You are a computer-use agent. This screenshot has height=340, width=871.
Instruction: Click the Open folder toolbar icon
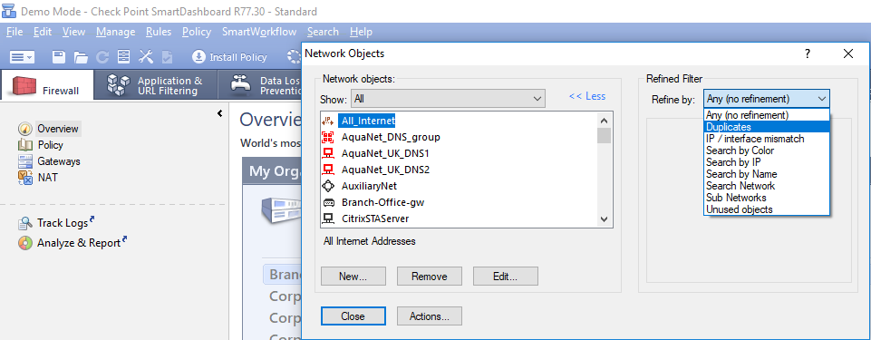pyautogui.click(x=81, y=56)
